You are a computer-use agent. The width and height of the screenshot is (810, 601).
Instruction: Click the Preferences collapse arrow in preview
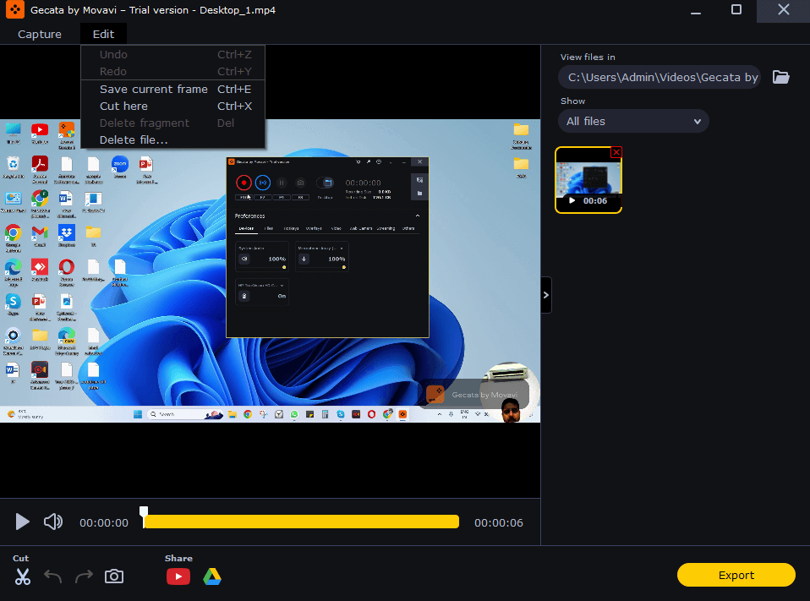coord(418,216)
